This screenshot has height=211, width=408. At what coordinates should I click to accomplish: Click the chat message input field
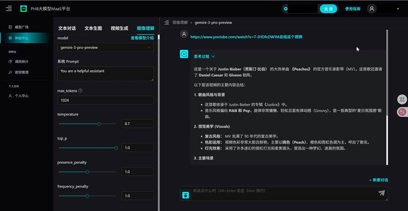click(x=284, y=193)
